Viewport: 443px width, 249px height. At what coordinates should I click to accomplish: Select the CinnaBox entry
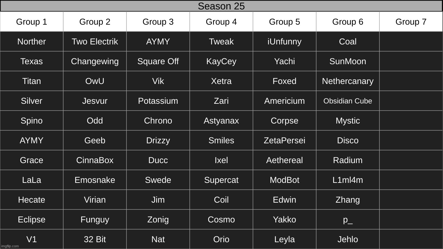tap(95, 160)
